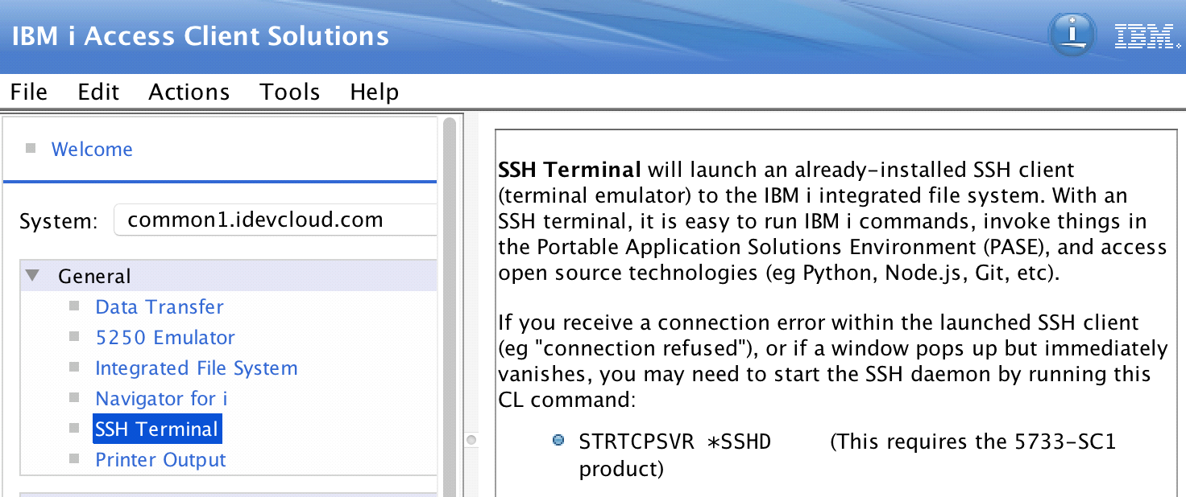Click the blue bullet before STRTCPSVR command
The width and height of the screenshot is (1186, 497).
pyautogui.click(x=558, y=441)
